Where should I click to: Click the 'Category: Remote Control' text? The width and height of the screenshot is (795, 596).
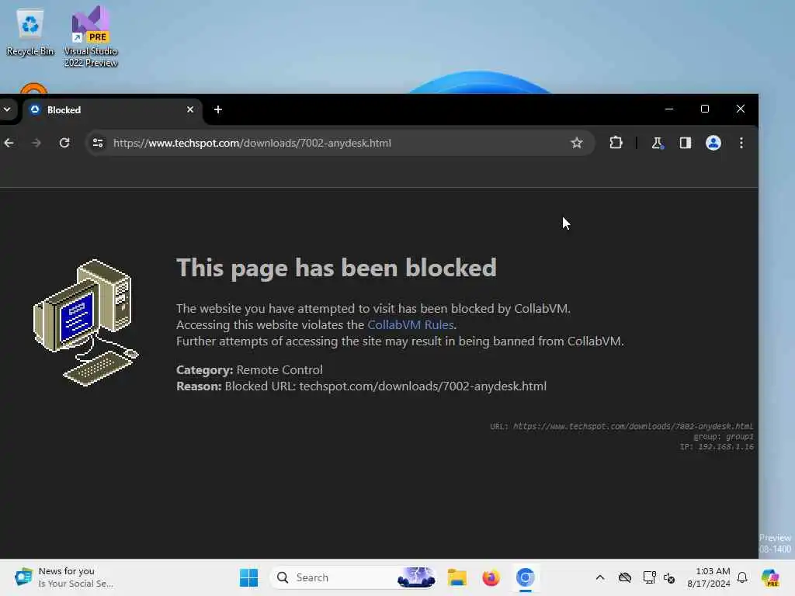pos(249,370)
